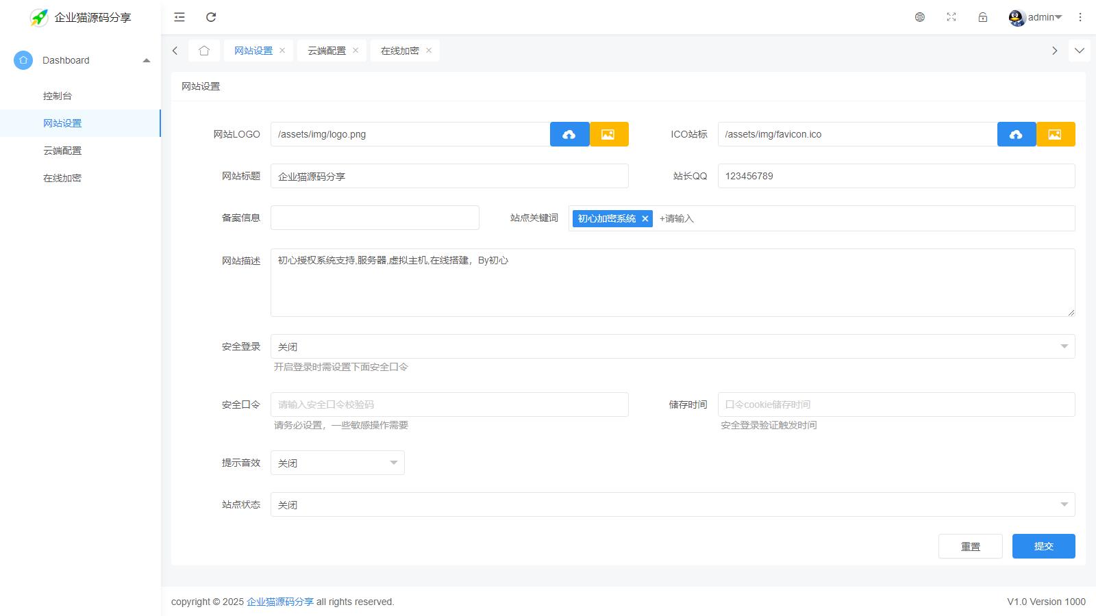Image resolution: width=1096 pixels, height=616 pixels.
Task: Open the 站点状态 dropdown
Action: (x=672, y=504)
